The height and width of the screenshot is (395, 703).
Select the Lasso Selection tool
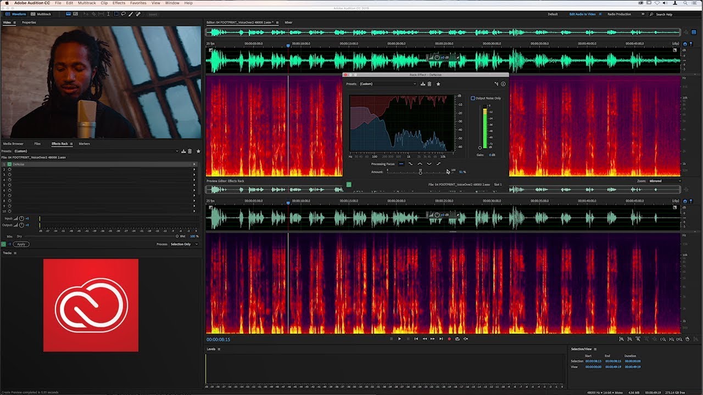click(123, 14)
